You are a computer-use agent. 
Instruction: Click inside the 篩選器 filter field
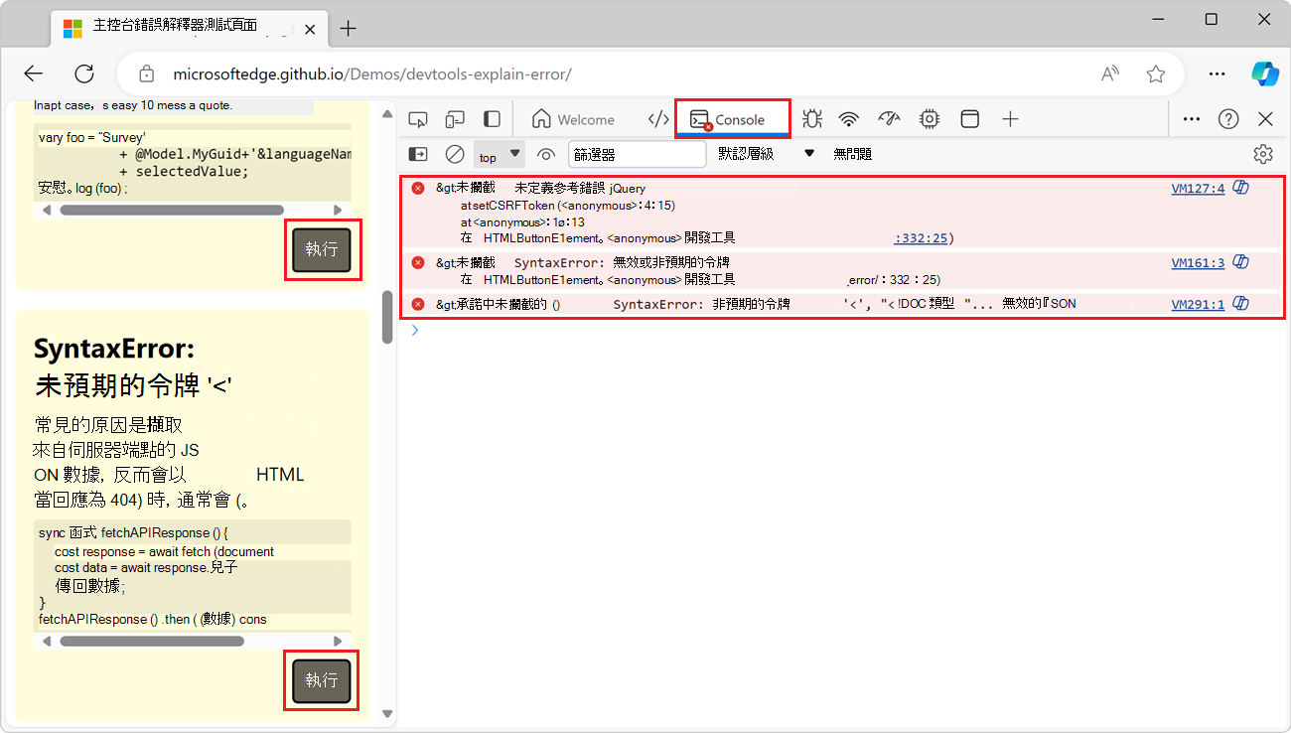tap(637, 154)
